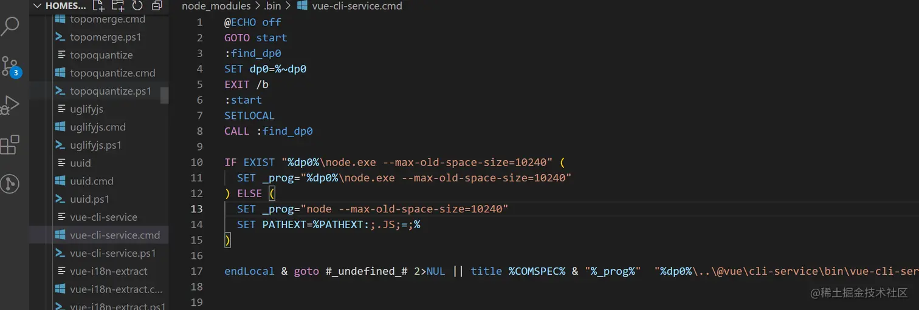
Task: Create a new file in explorer
Action: 98,6
